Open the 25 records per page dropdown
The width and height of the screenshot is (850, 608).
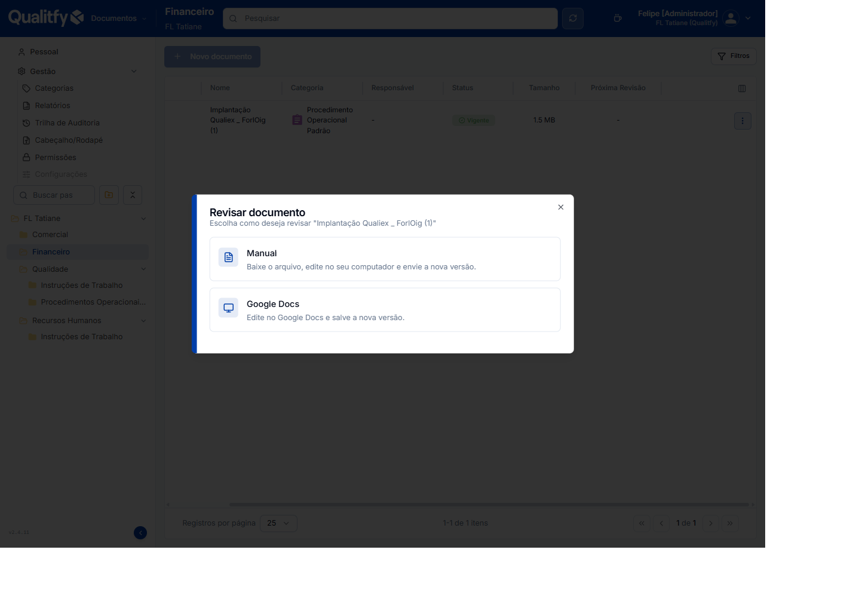[278, 523]
